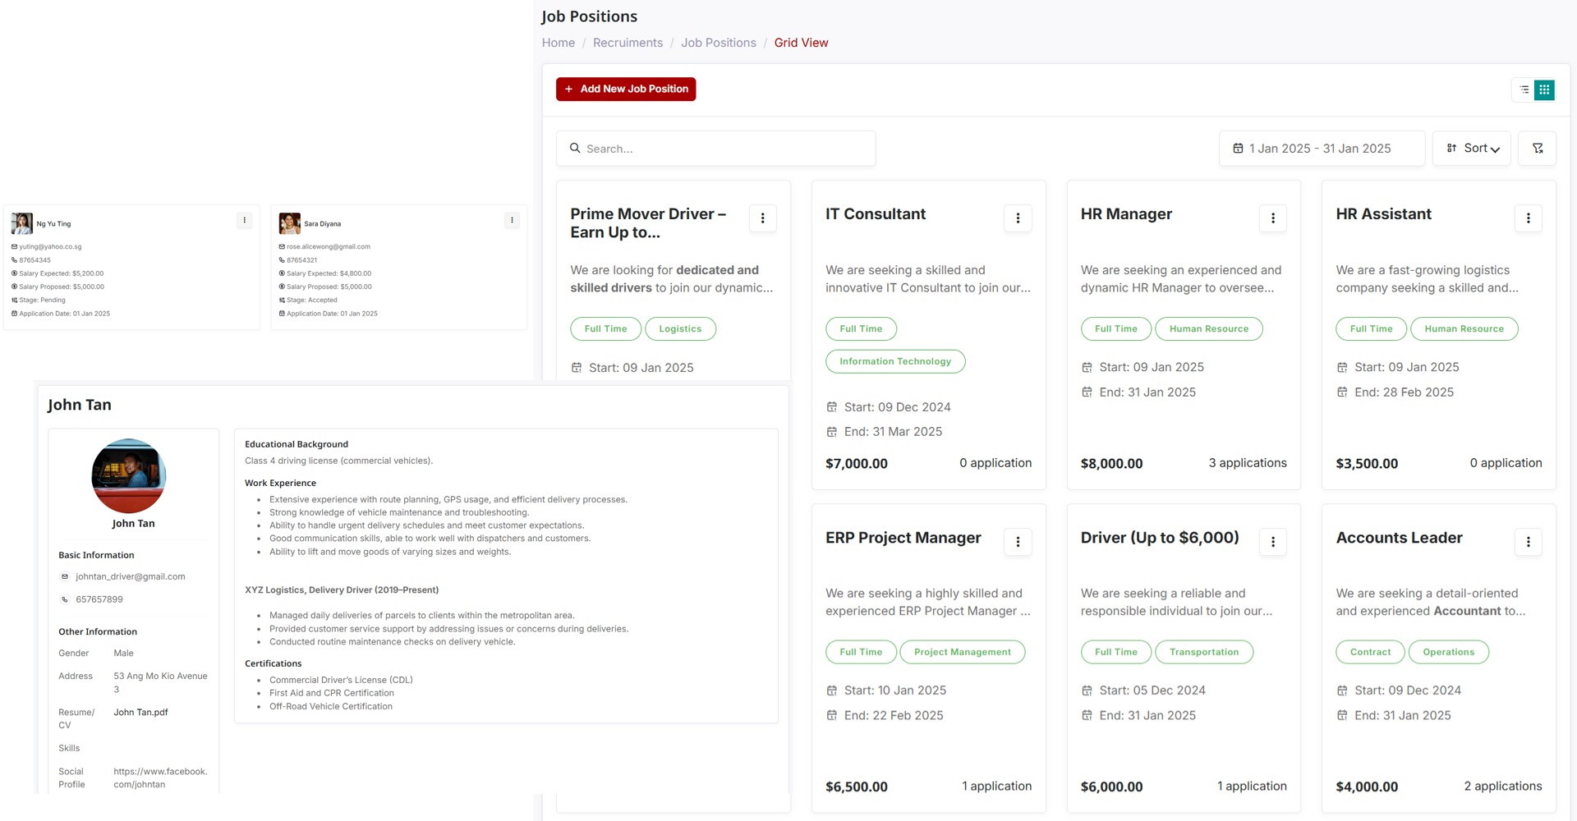This screenshot has height=821, width=1577.
Task: Click John Tan profile photo
Action: coord(129,476)
